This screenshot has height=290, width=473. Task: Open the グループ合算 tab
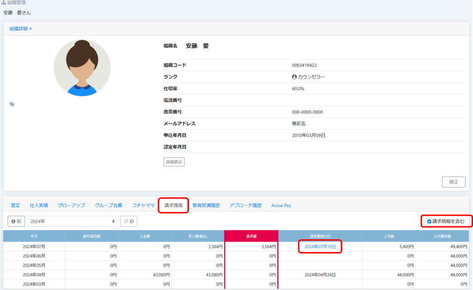click(109, 205)
